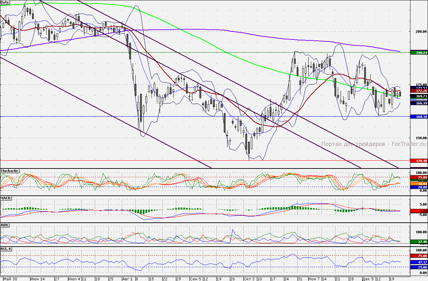Click the Май 30 date label
The height and width of the screenshot is (281, 428).
click(9, 279)
